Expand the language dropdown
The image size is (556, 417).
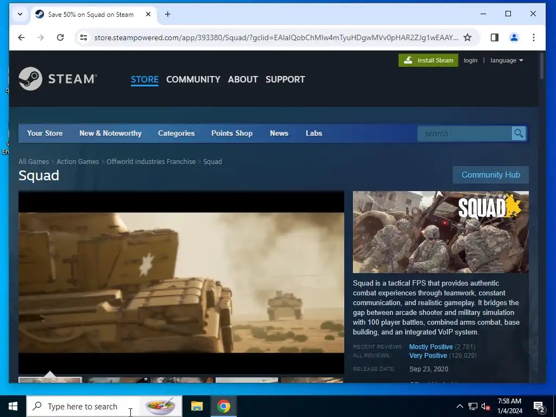pyautogui.click(x=507, y=60)
